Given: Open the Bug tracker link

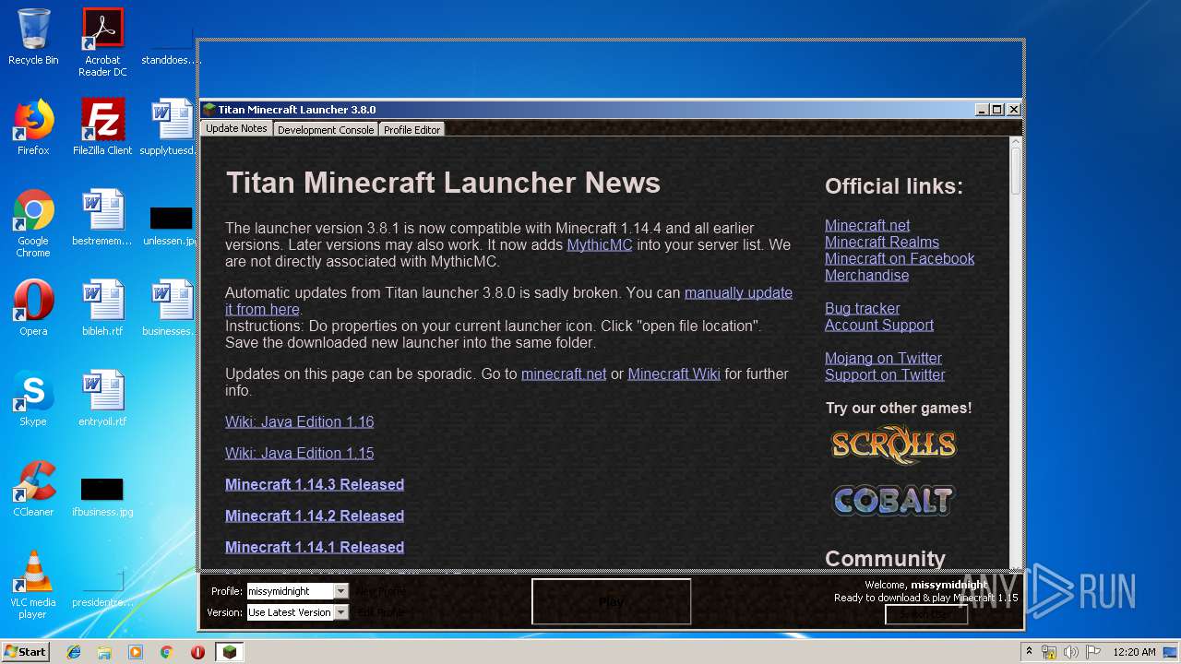Looking at the screenshot, I should pyautogui.click(x=862, y=308).
